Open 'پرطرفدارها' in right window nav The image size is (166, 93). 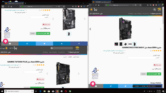coord(131,14)
